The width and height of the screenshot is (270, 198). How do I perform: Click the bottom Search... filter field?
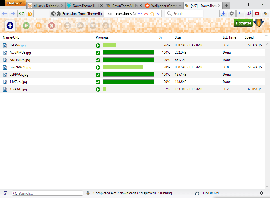tap(48, 193)
